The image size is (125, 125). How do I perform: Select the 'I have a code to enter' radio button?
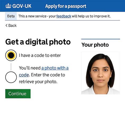tap(11, 55)
